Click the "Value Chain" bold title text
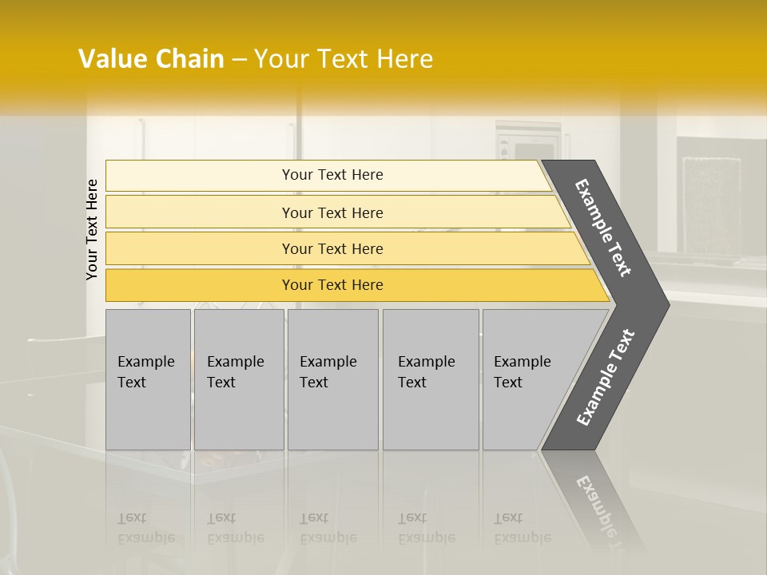767x575 pixels. click(x=151, y=59)
